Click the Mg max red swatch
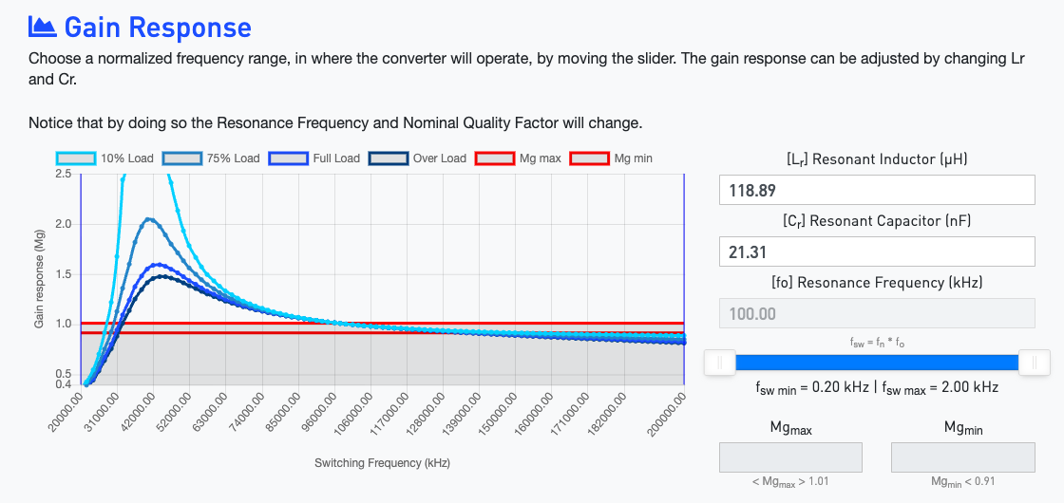Screen dimensions: 1064x503 click(495, 158)
